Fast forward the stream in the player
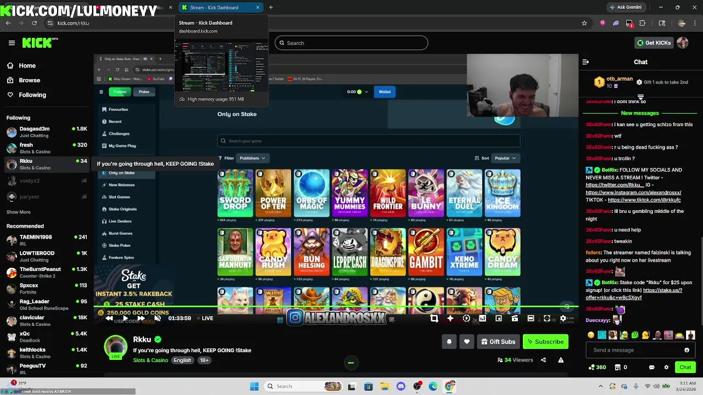This screenshot has width=703, height=395. (141, 318)
